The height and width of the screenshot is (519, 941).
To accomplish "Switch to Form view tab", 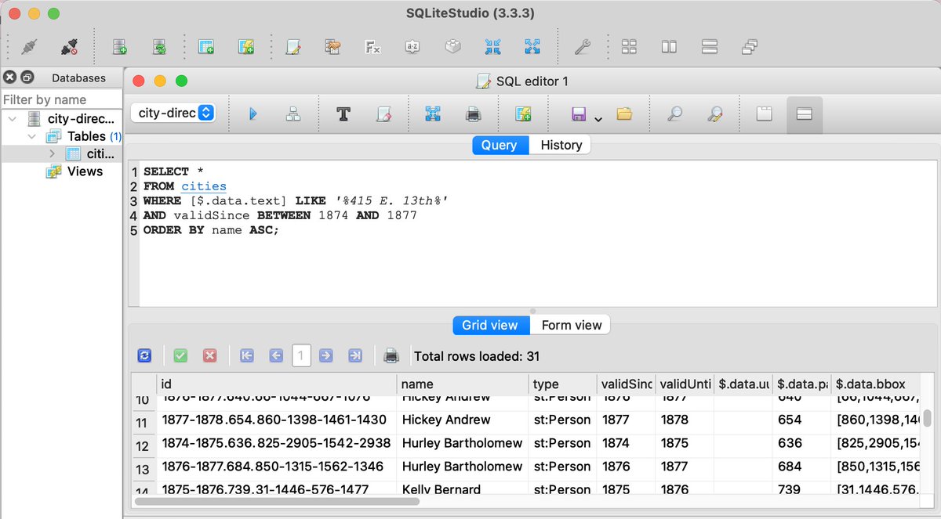I will 571,325.
